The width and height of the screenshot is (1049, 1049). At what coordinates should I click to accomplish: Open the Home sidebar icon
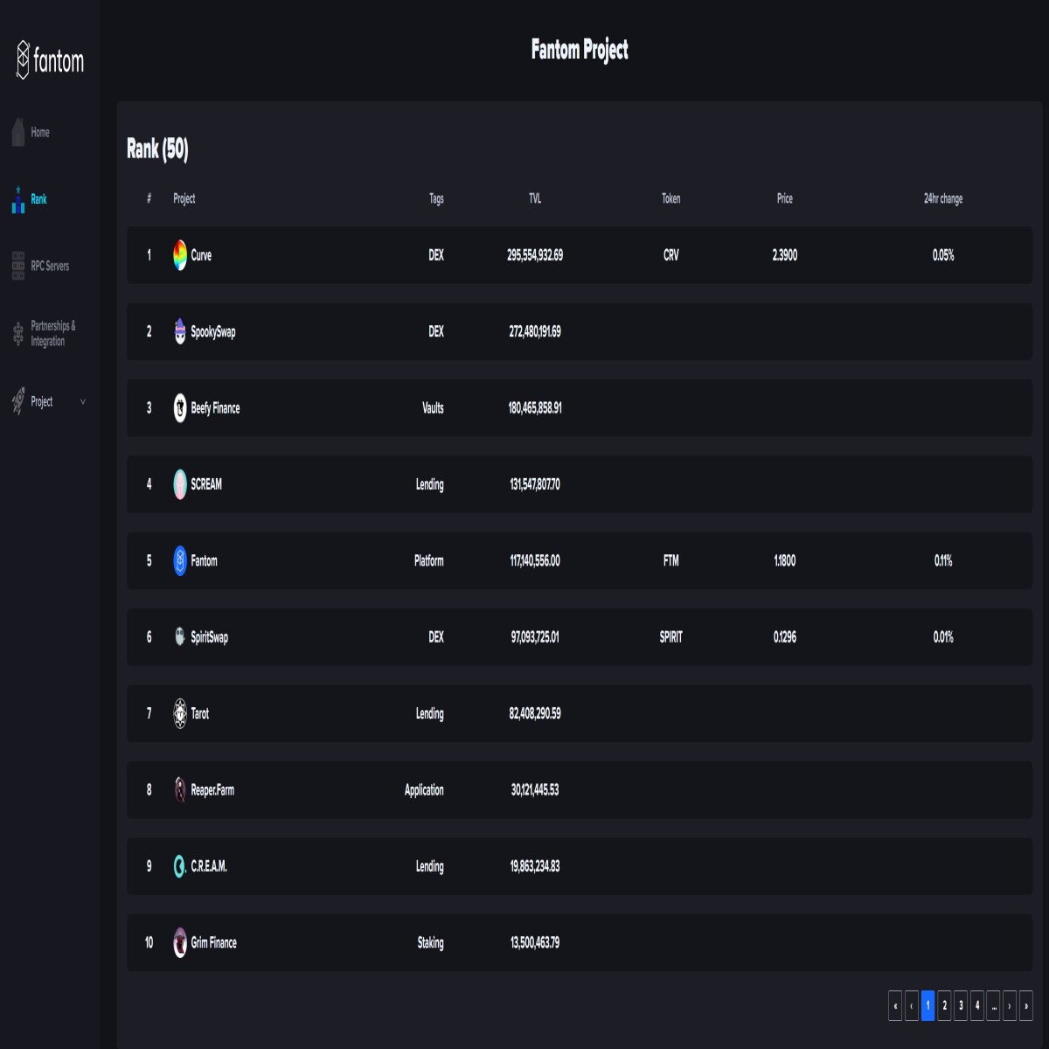18,132
